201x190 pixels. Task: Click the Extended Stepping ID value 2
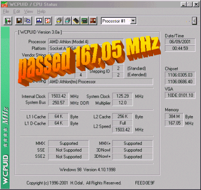click(118, 75)
